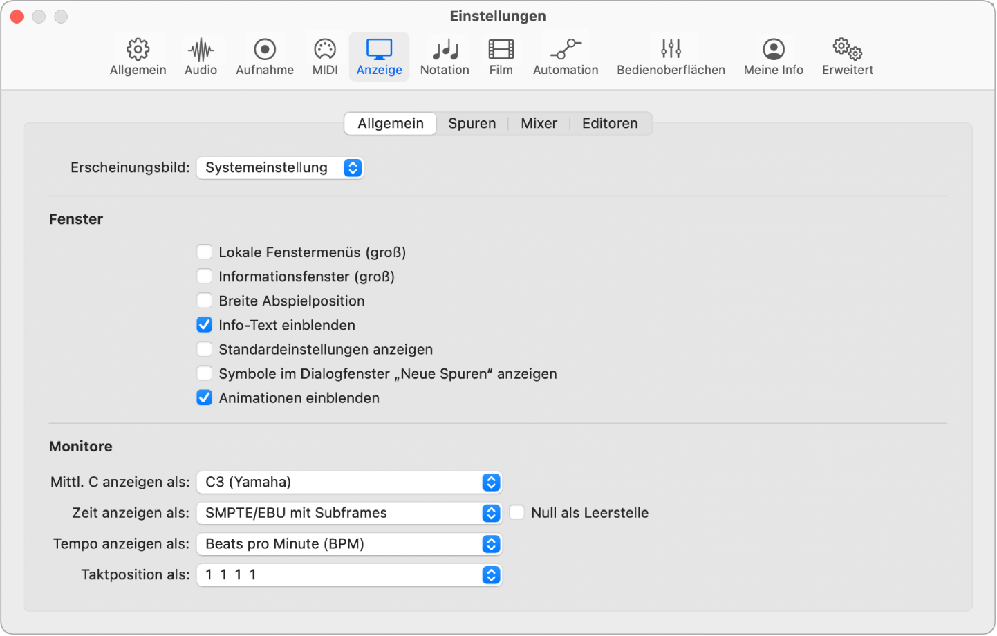This screenshot has height=636, width=997.
Task: Disable Info-Text einblenden checkbox
Action: click(205, 325)
